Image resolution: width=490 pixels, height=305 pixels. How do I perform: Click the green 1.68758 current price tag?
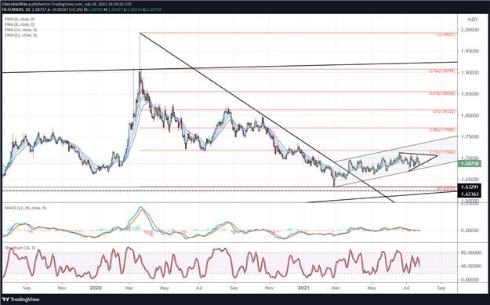pyautogui.click(x=470, y=163)
